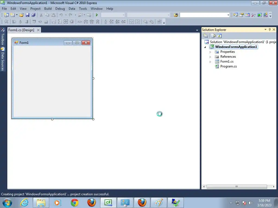Open Solution Explorer from the toolbar icon
This screenshot has height=208, width=278.
235,15
